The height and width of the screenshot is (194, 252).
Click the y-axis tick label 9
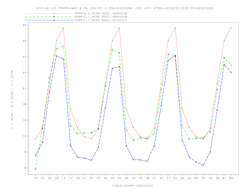(x=25, y=152)
